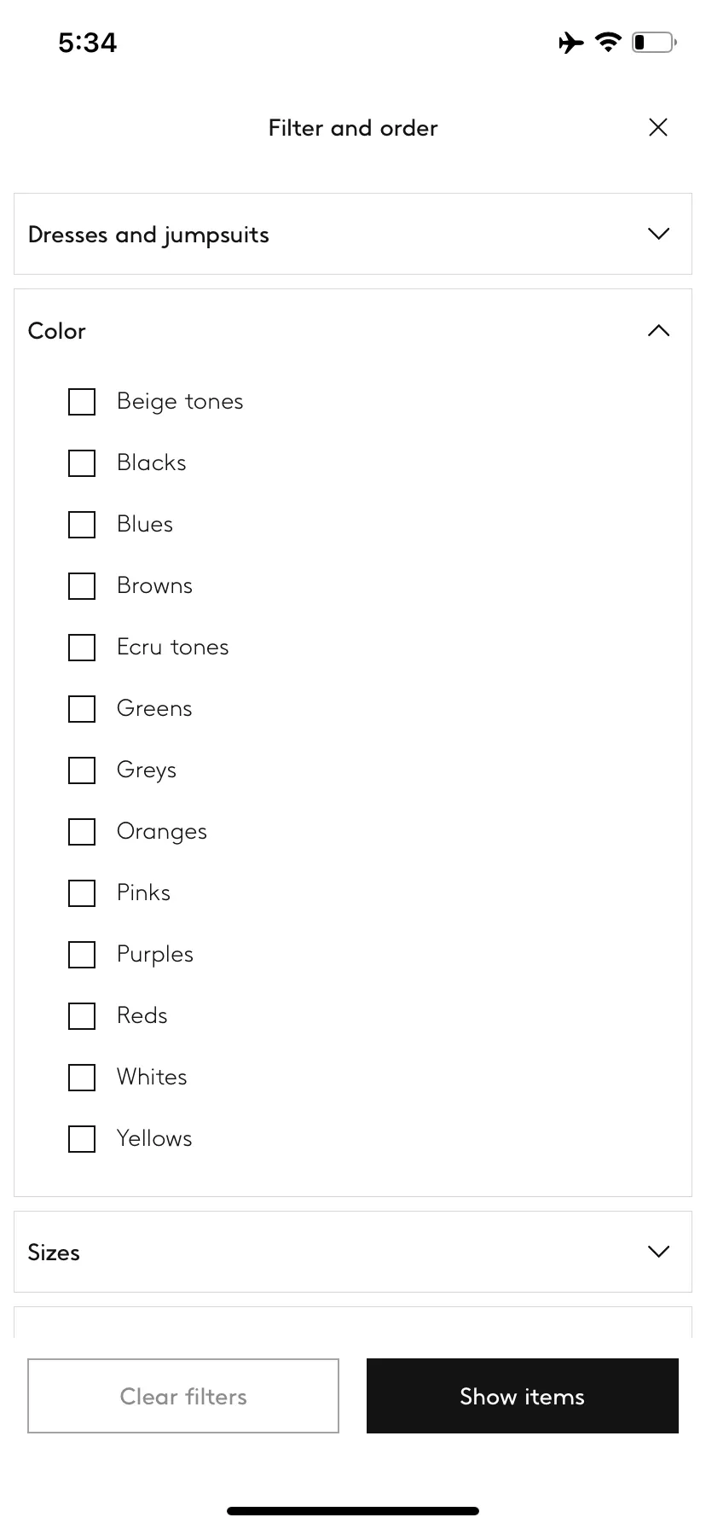Enable the Browns color filter
706x1529 pixels.
[x=82, y=586]
